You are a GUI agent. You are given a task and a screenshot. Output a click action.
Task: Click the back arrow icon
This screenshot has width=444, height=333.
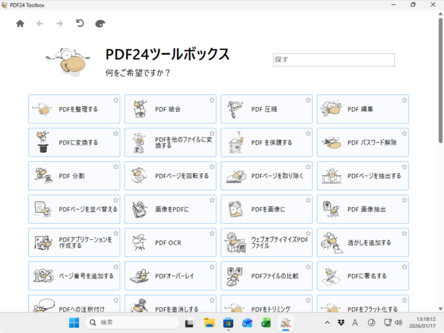tap(40, 23)
